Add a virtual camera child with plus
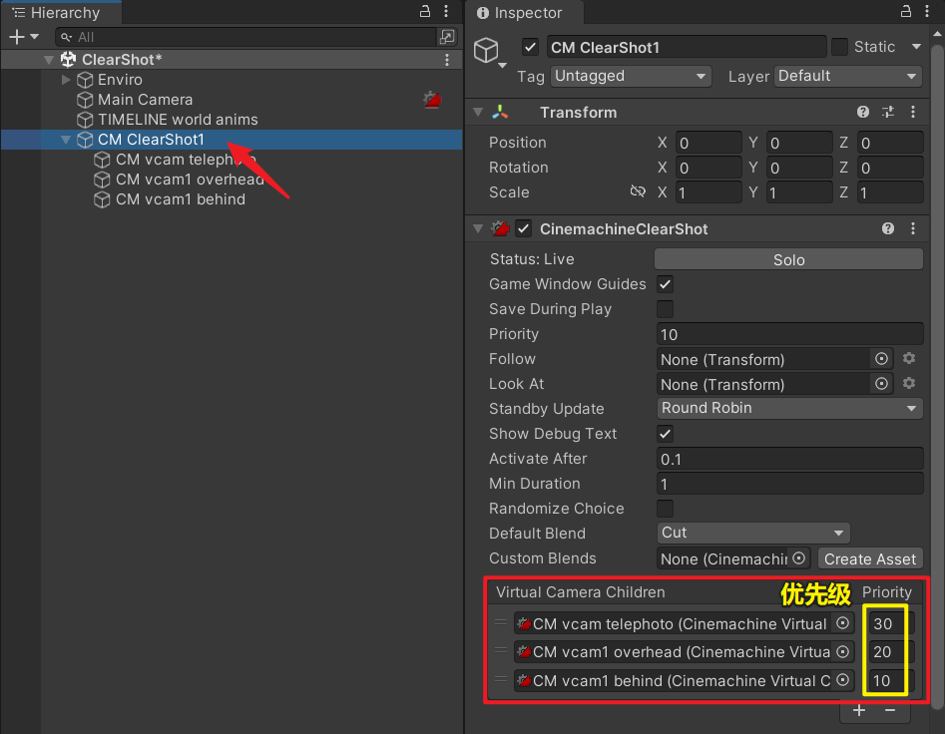 point(859,710)
